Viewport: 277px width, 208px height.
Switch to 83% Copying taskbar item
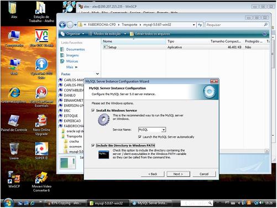(x=65, y=203)
